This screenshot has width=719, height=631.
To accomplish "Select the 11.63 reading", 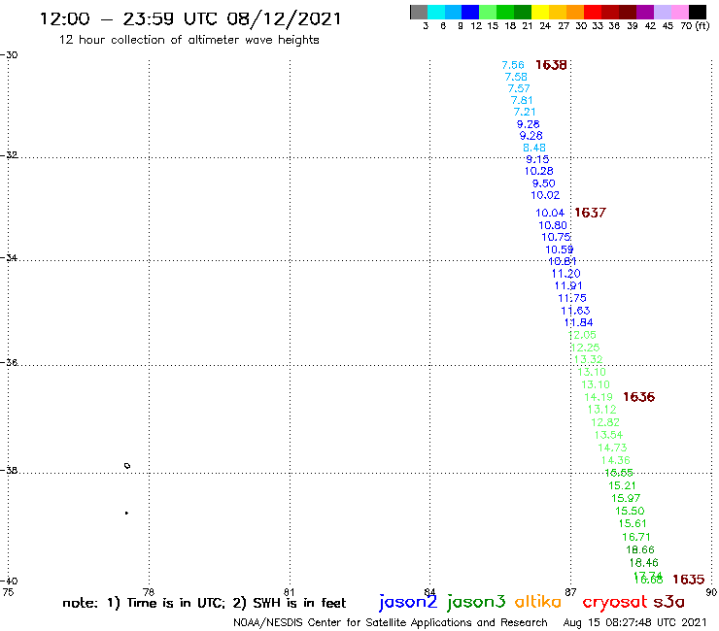I will pos(575,311).
